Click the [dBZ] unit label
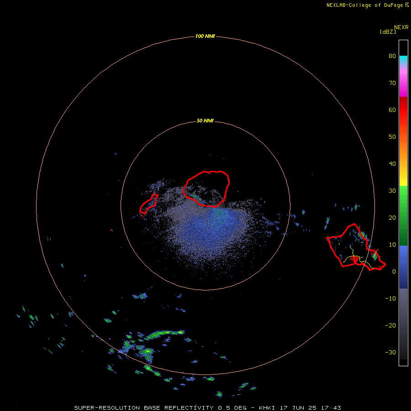The image size is (411, 411). [x=388, y=32]
